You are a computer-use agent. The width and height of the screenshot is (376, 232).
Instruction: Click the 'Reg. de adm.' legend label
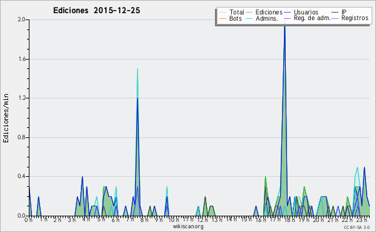312,18
